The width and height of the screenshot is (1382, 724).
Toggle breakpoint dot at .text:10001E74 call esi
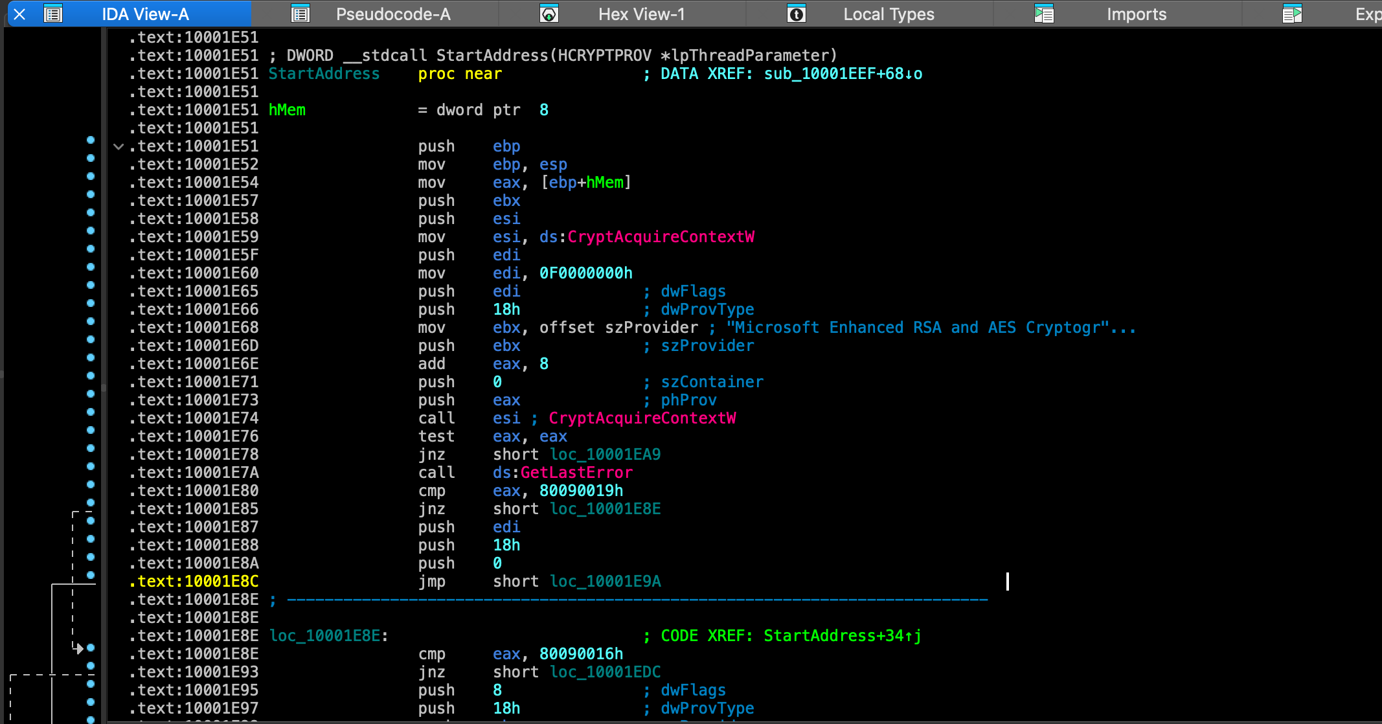(91, 412)
